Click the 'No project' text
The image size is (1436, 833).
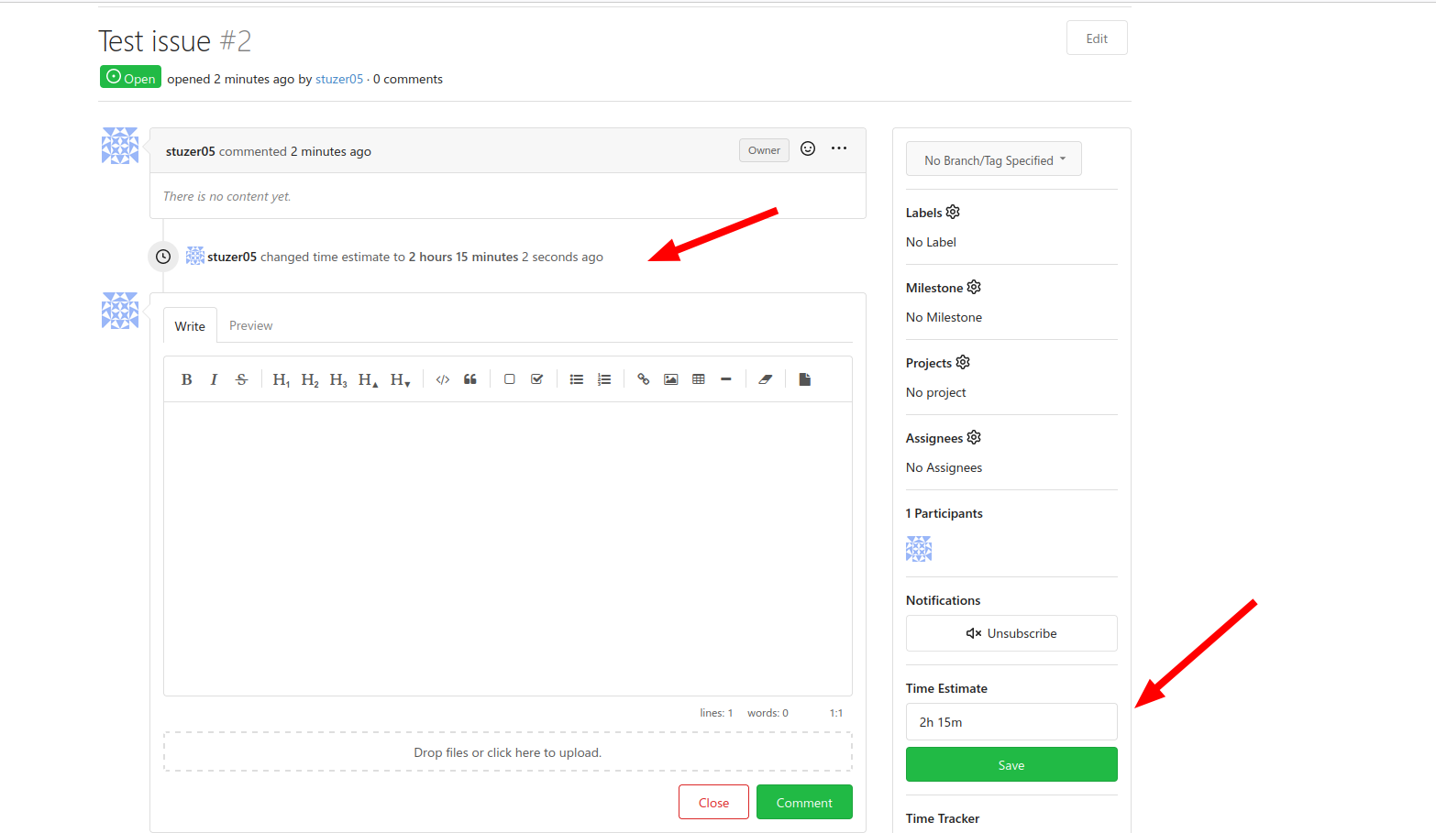click(x=935, y=392)
